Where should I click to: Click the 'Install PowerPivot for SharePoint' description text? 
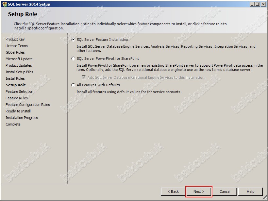point(170,68)
